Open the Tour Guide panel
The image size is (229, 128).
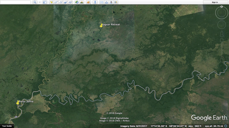7,126
